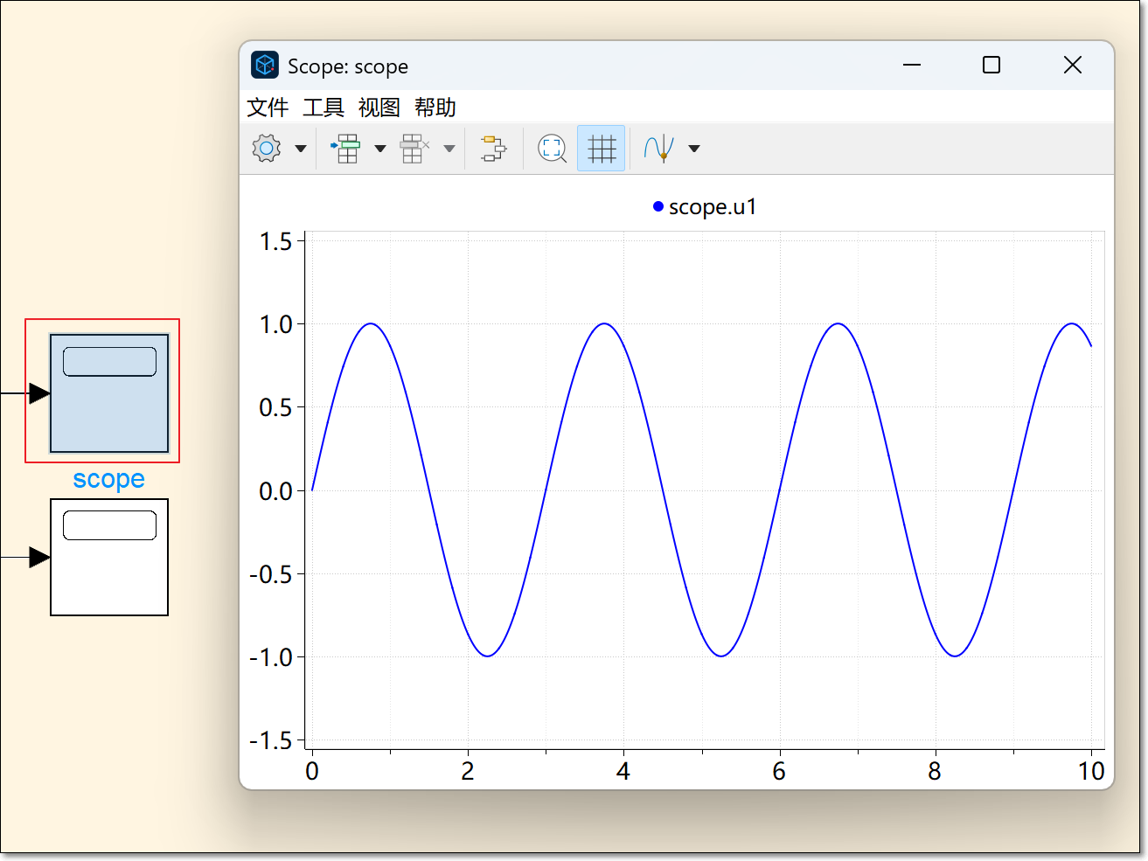The image size is (1148, 861).
Task: Click the scope.u1 legend label
Action: point(713,207)
